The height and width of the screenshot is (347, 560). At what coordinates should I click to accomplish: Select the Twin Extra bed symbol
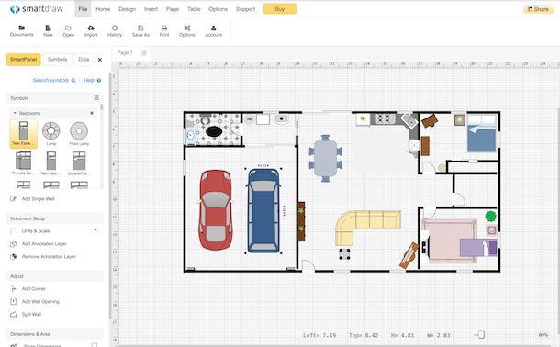[23, 133]
